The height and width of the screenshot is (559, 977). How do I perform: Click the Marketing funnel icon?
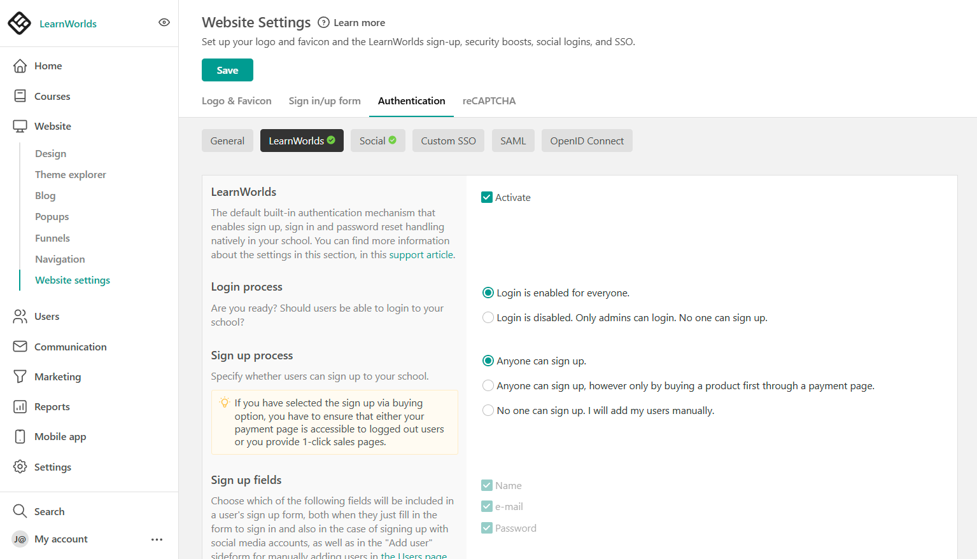(20, 376)
